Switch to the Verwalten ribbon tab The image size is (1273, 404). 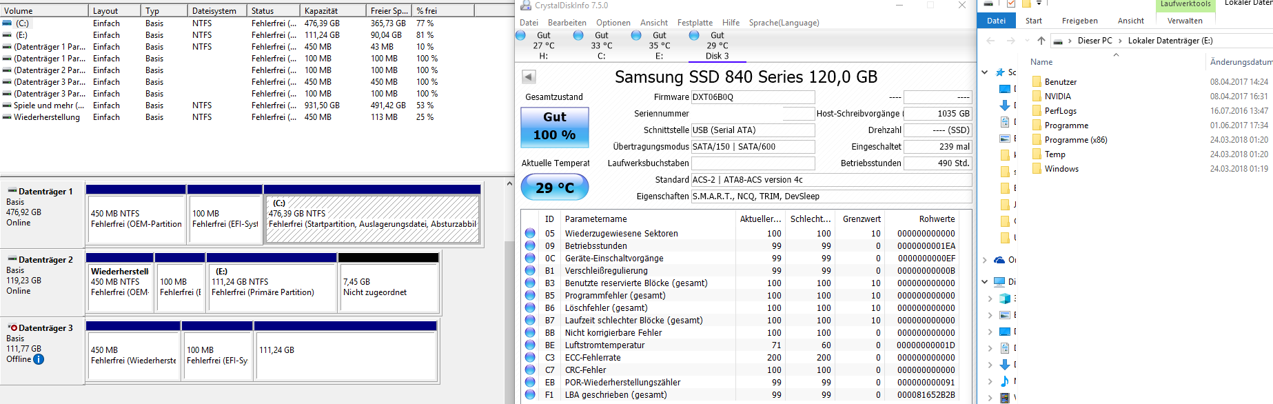point(1185,21)
